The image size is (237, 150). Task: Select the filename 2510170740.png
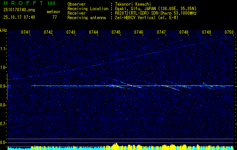19,10
